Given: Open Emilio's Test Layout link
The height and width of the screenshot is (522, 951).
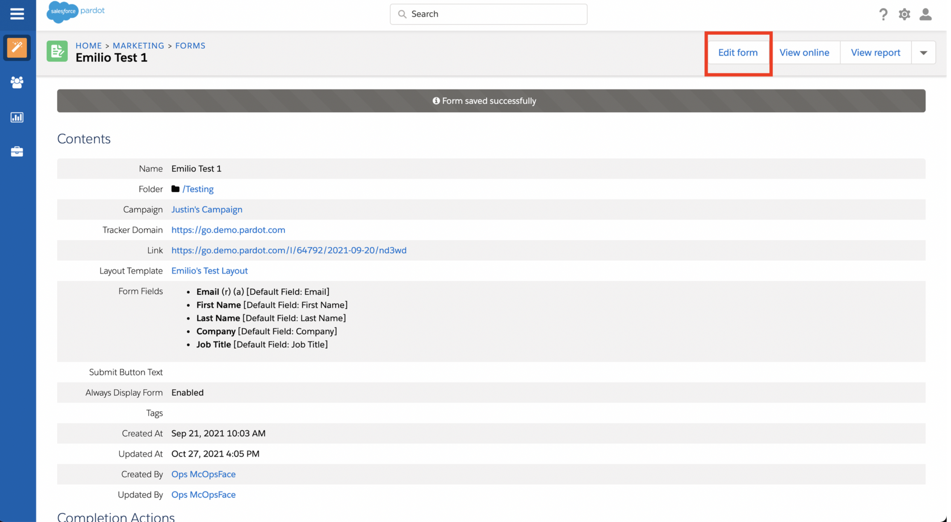Looking at the screenshot, I should [209, 270].
